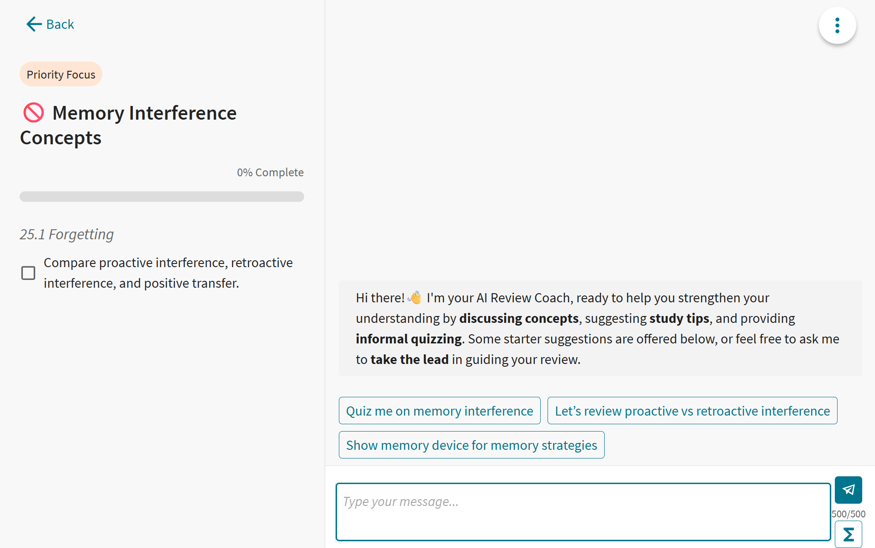Viewport: 875px width, 548px height.
Task: Send the message using the paper plane icon
Action: (848, 490)
